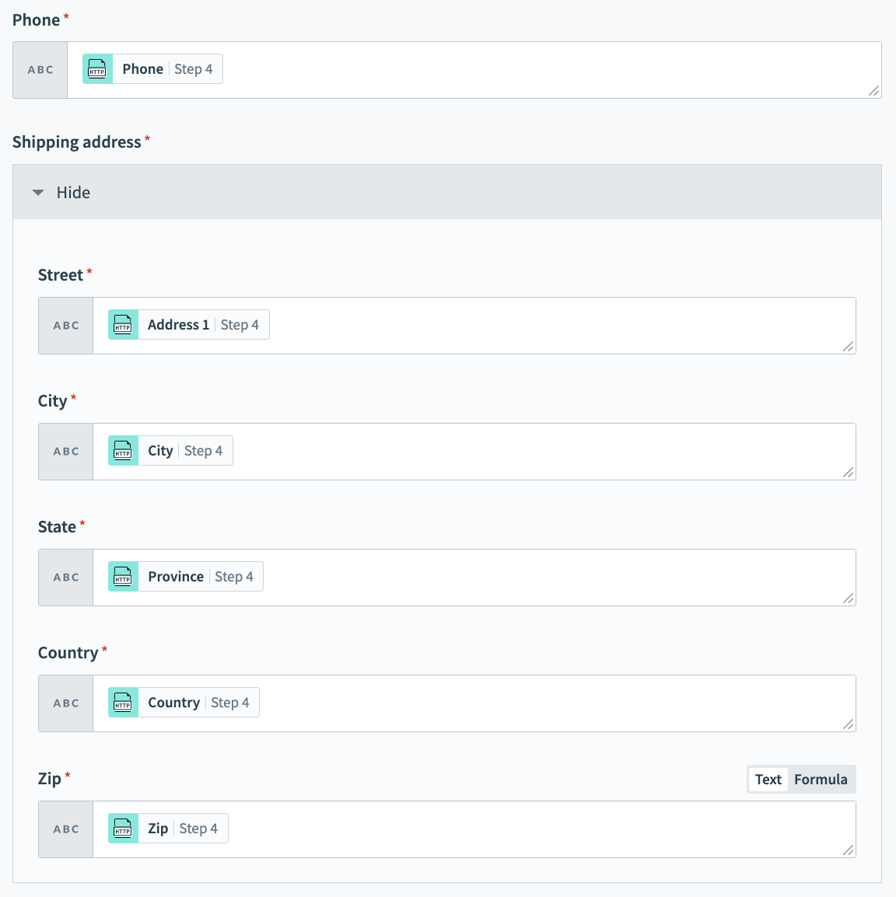Click the HTTP icon on the Zip token

[x=122, y=828]
